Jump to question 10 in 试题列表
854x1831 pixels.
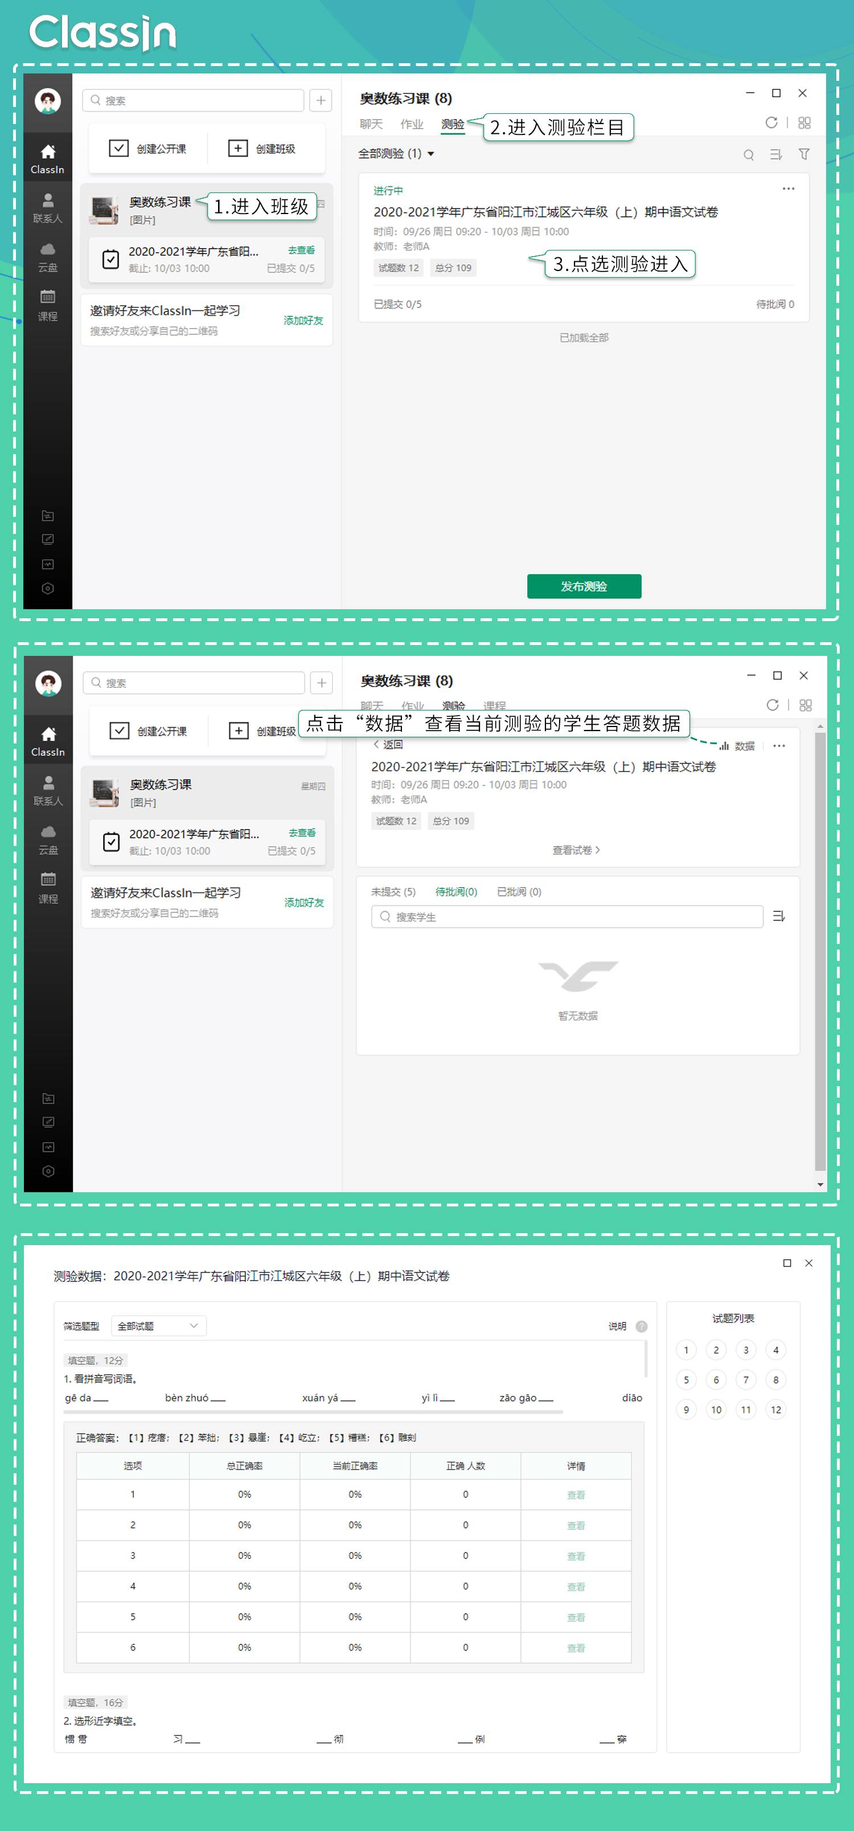(x=715, y=1410)
